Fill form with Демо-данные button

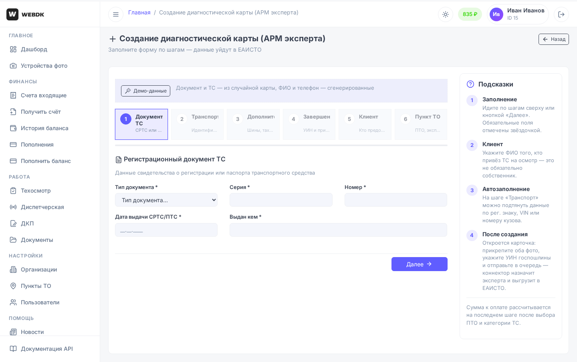coord(146,91)
